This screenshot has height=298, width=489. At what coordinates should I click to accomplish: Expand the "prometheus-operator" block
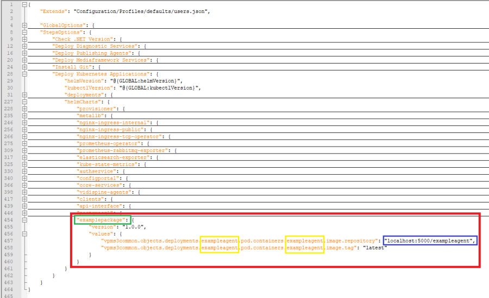click(24, 143)
